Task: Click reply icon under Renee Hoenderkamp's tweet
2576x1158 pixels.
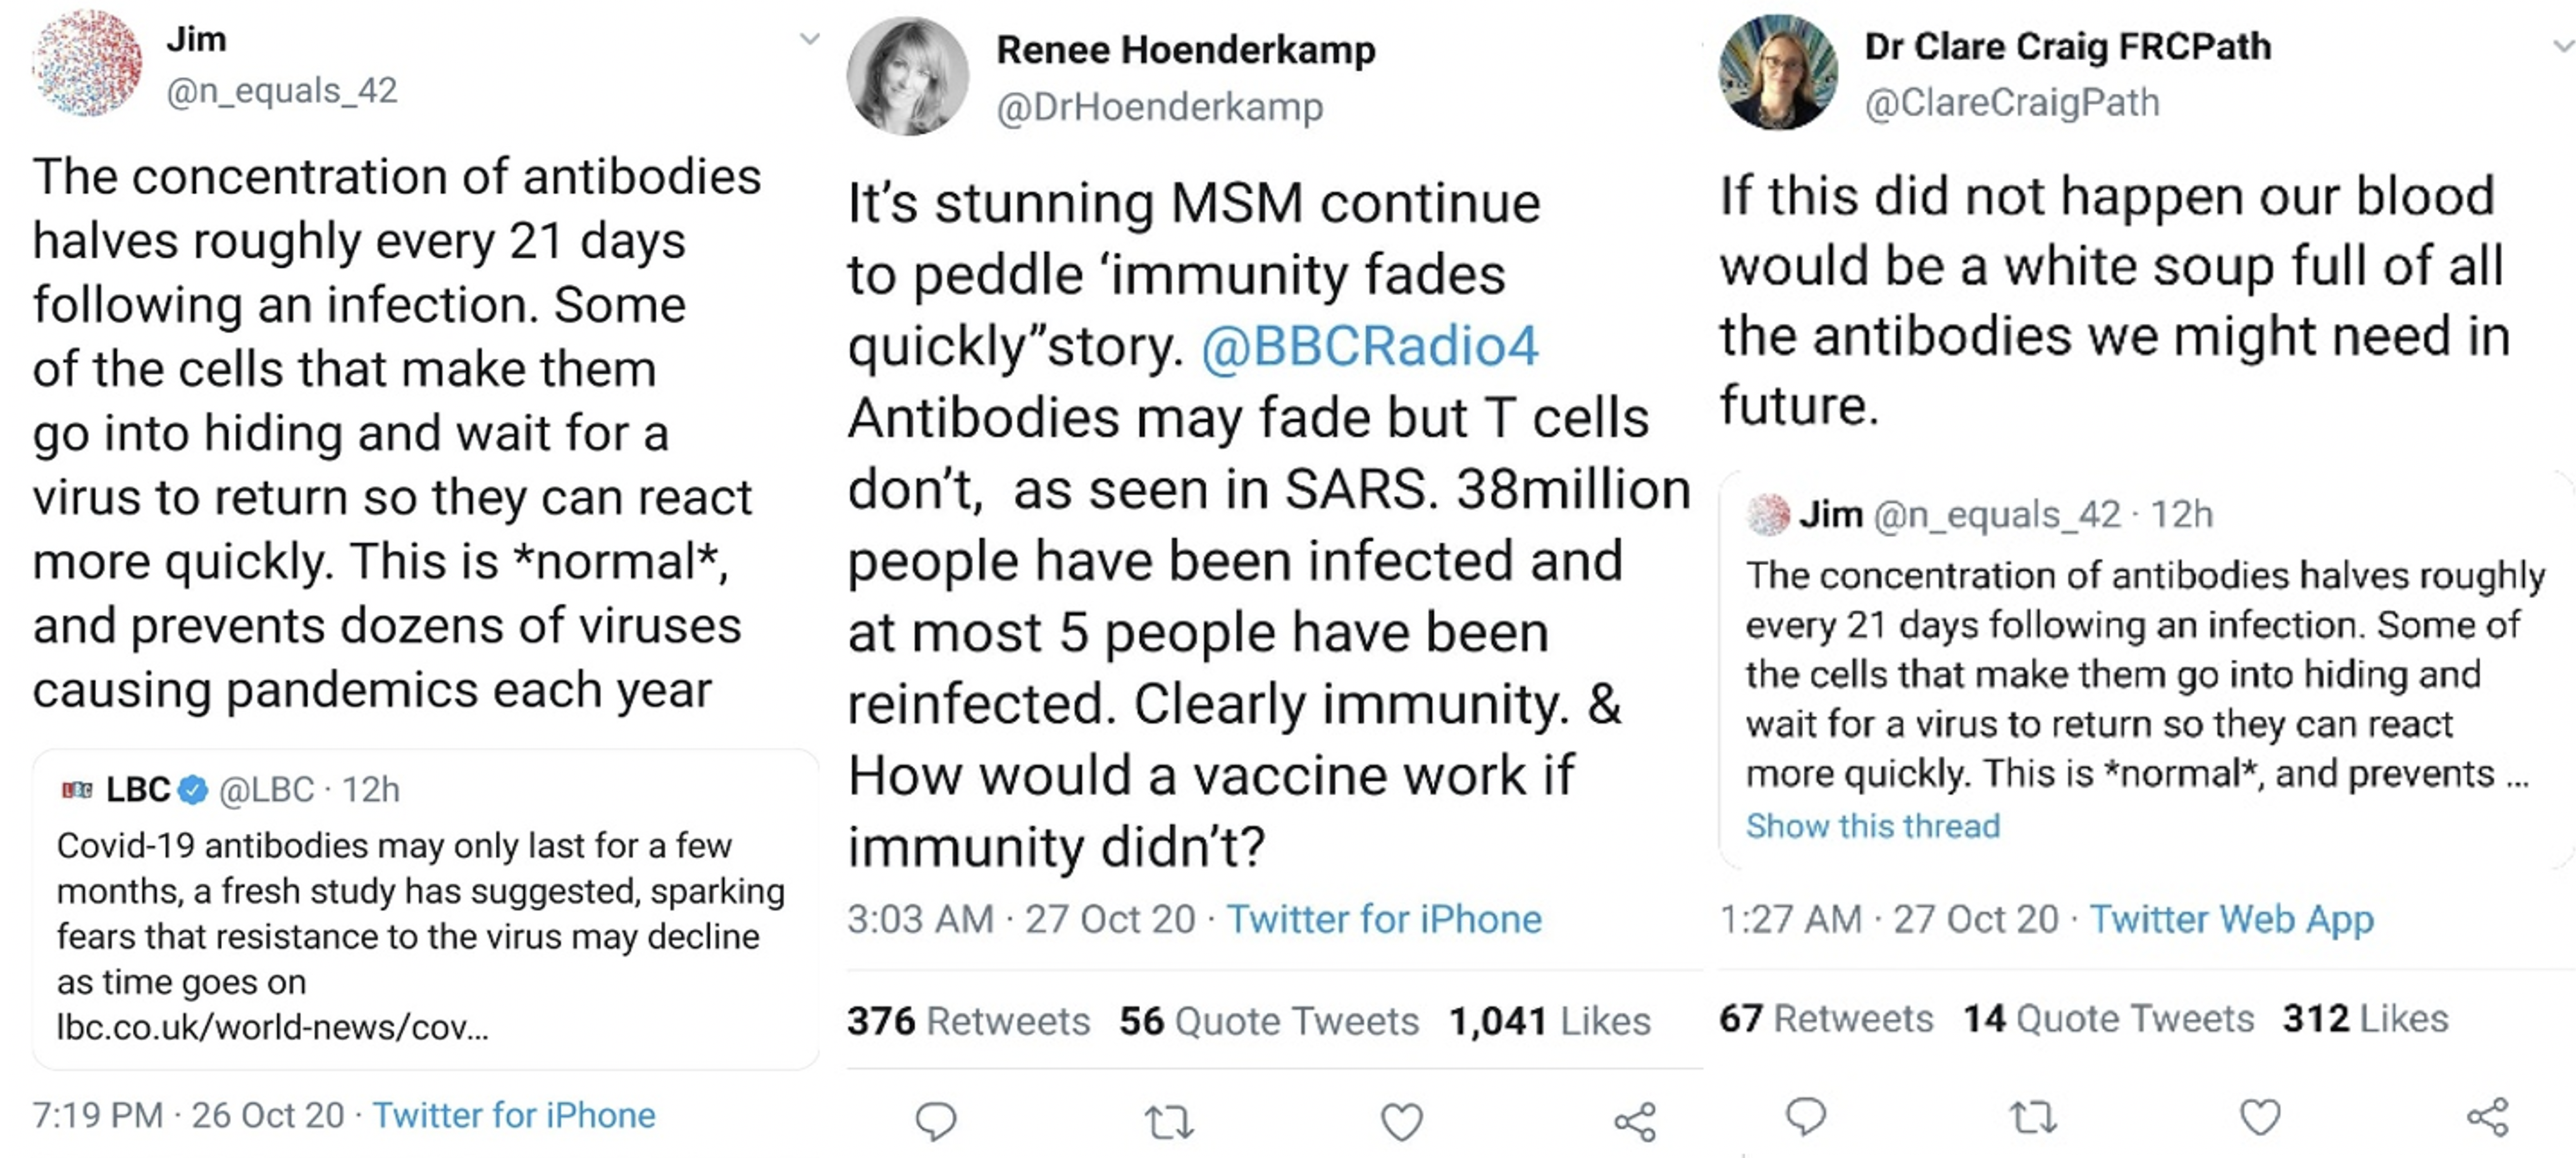Action: click(936, 1121)
